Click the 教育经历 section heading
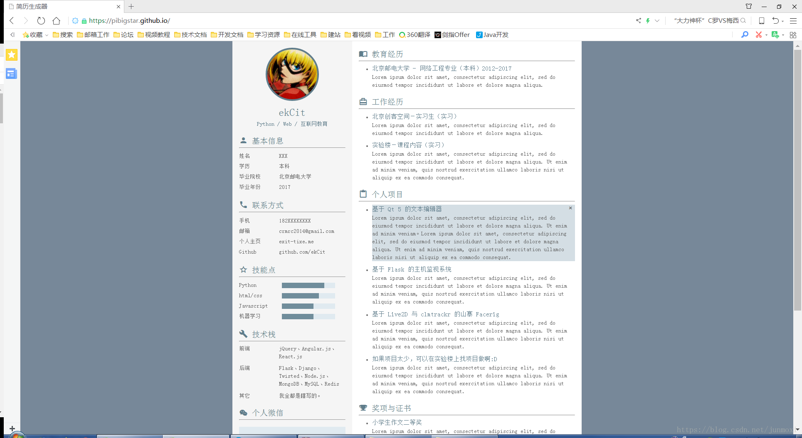The width and height of the screenshot is (802, 438). [x=387, y=54]
